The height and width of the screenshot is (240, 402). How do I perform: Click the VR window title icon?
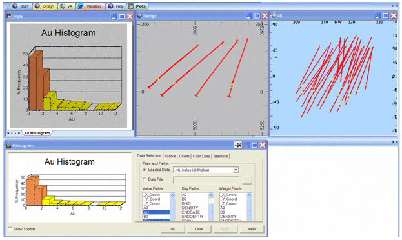click(274, 15)
